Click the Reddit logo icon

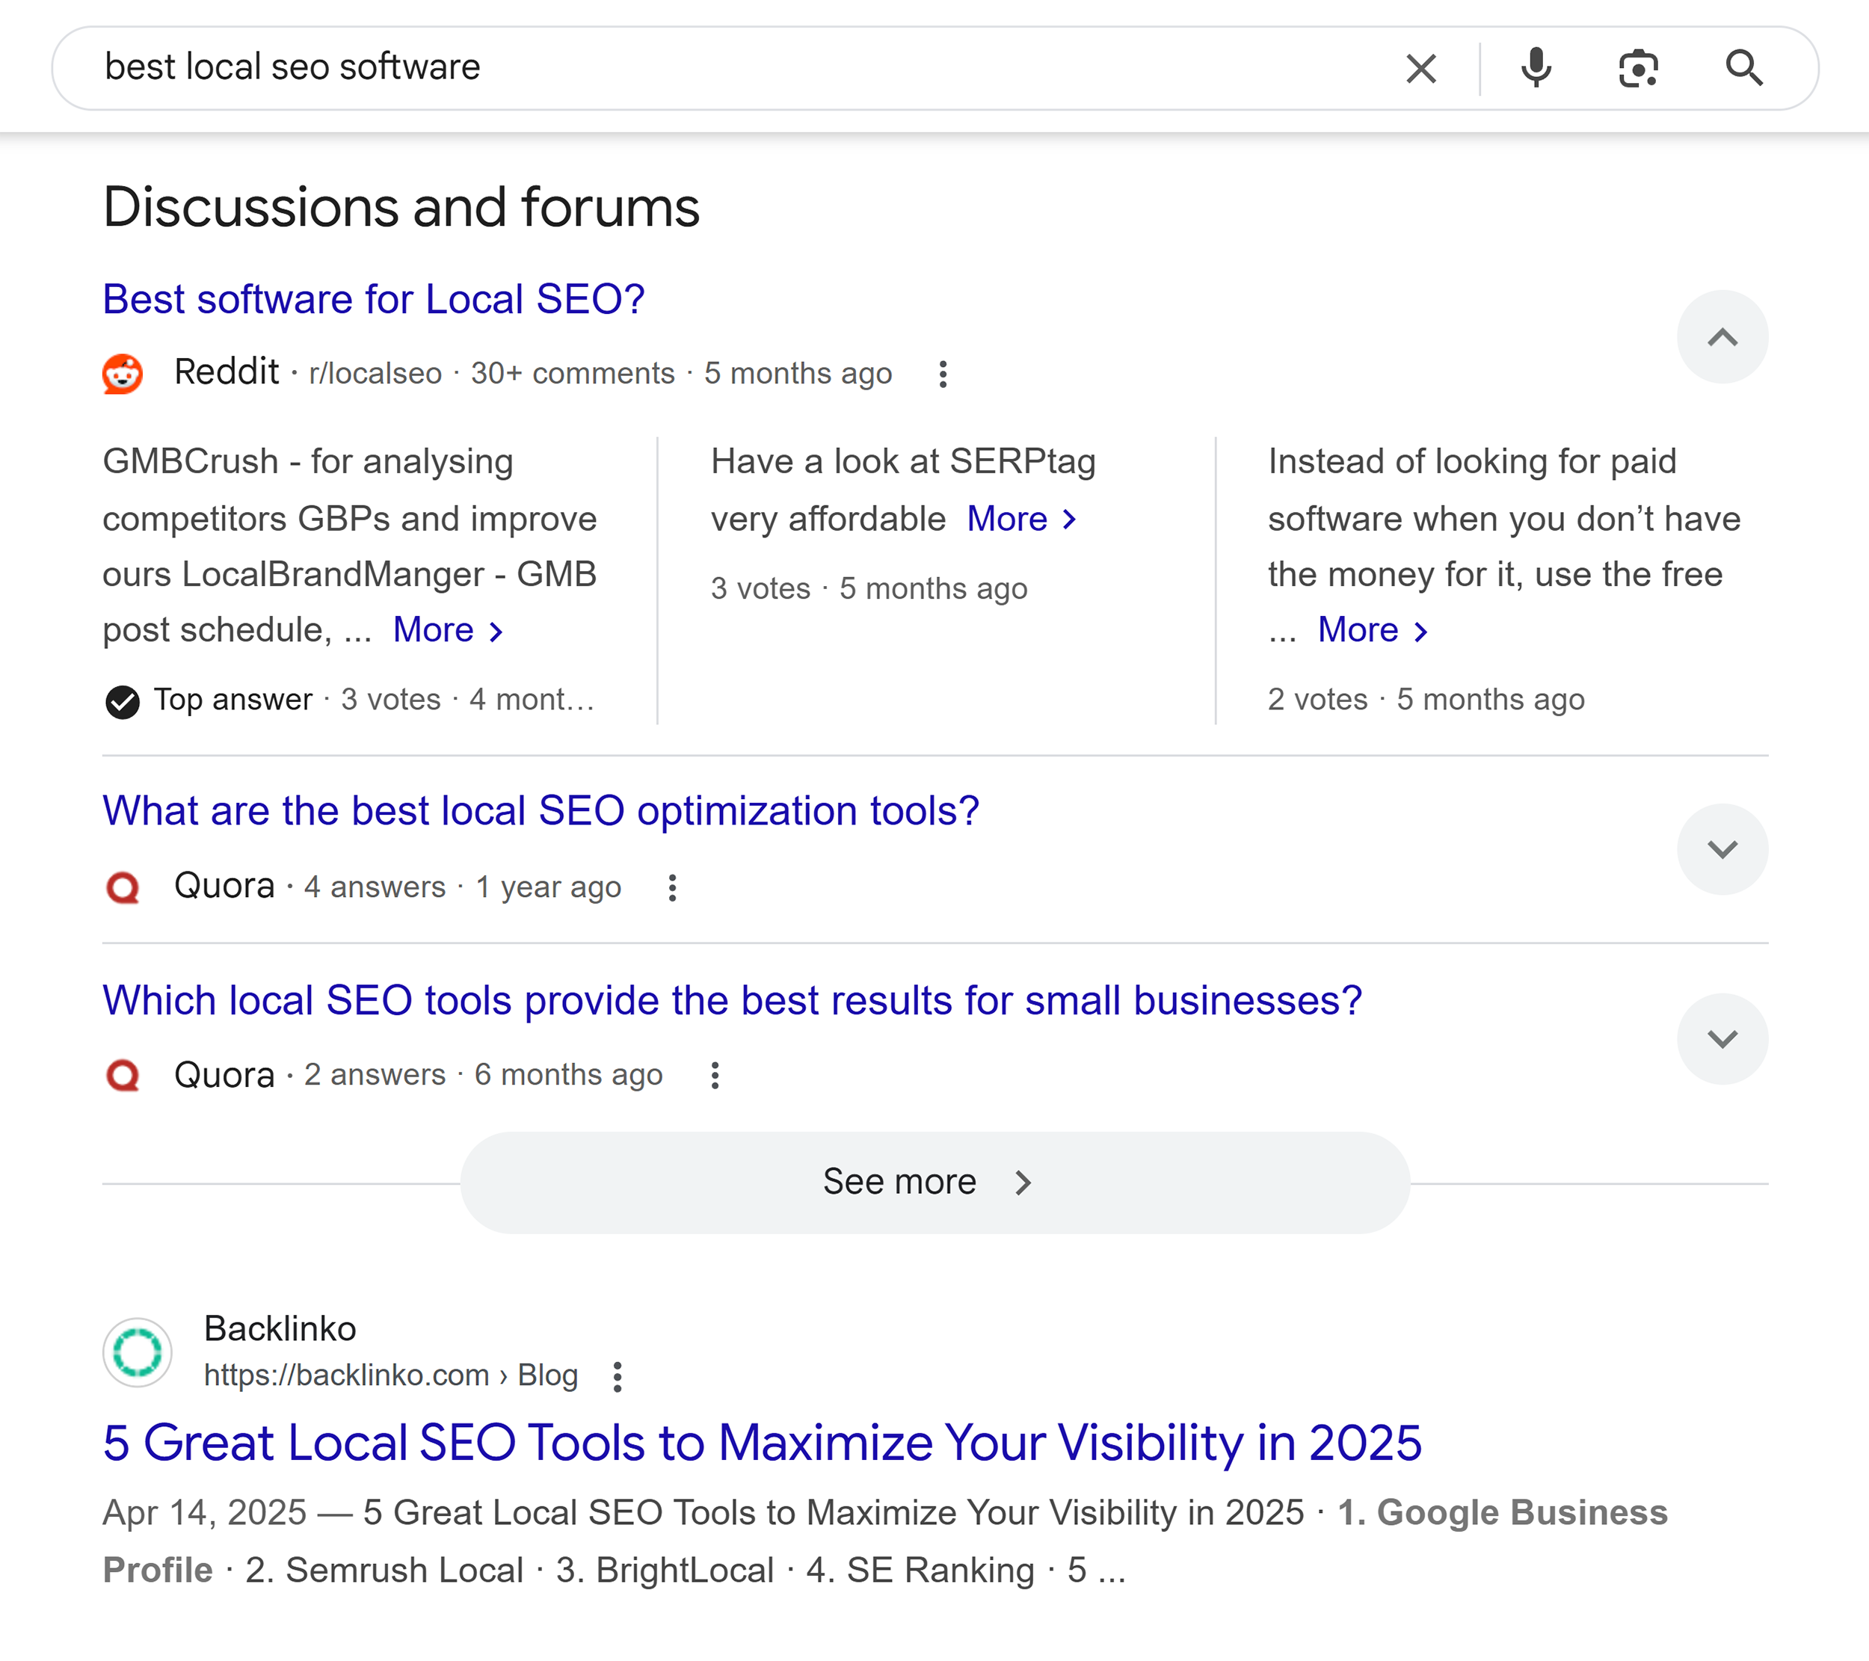click(123, 374)
